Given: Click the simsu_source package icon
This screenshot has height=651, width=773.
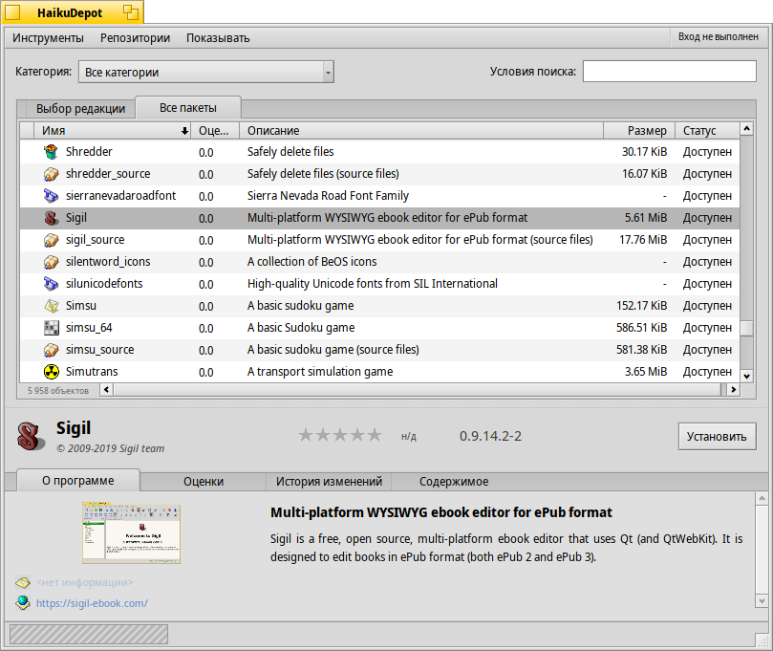Looking at the screenshot, I should 51,350.
